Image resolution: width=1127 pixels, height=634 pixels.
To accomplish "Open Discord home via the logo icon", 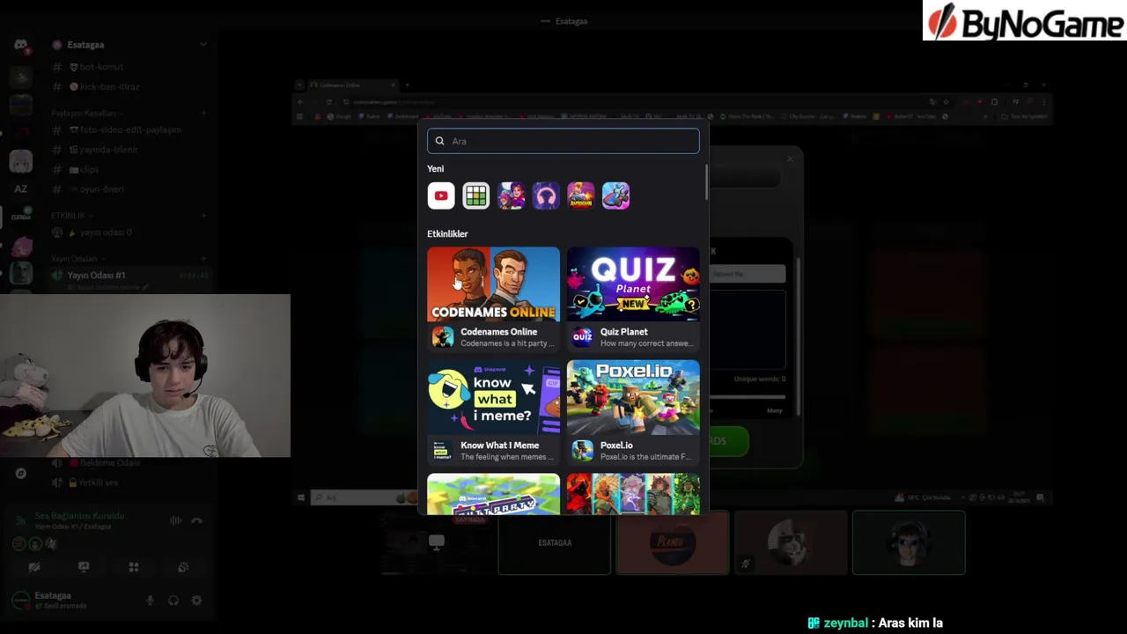I will pyautogui.click(x=20, y=45).
